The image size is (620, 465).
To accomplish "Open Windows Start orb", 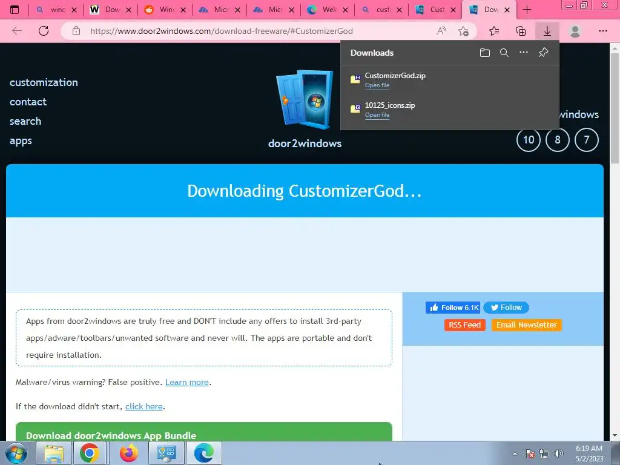I will coord(16,453).
